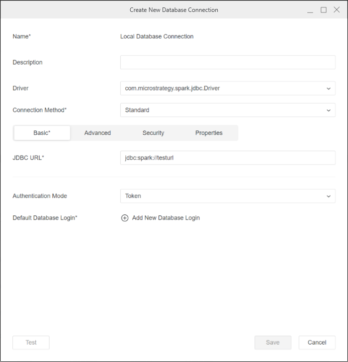348x362 pixels.
Task: Open the Connection Method dropdown arrow
Action: (x=329, y=110)
